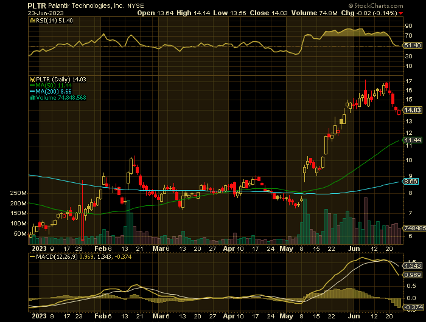Click the boxed -0.374 MACD histogram tag
426x322 pixels.
click(x=413, y=307)
